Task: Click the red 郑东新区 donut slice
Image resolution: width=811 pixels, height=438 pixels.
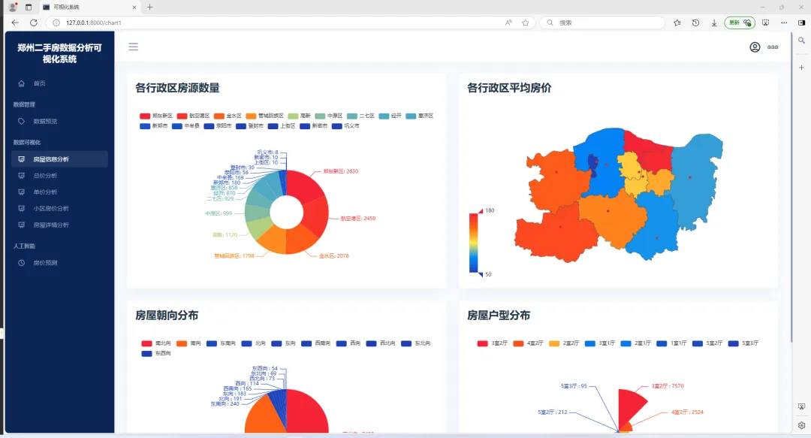Action: click(304, 186)
